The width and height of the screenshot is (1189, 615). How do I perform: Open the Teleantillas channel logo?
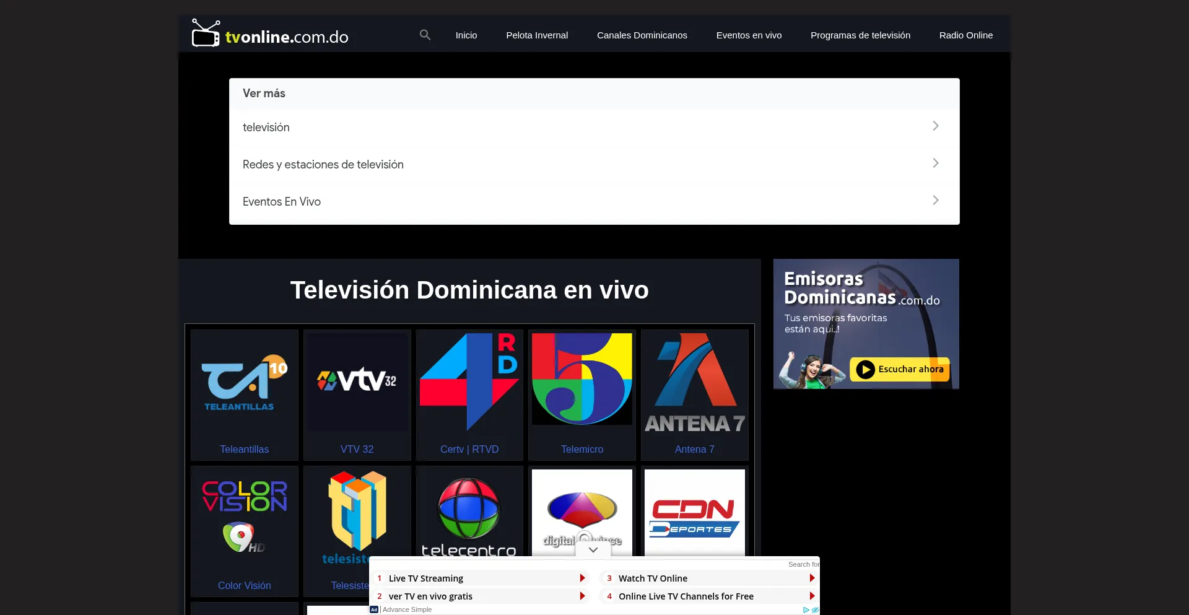coord(245,383)
